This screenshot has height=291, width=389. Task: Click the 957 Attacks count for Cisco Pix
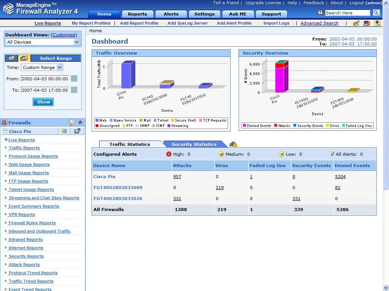[177, 177]
